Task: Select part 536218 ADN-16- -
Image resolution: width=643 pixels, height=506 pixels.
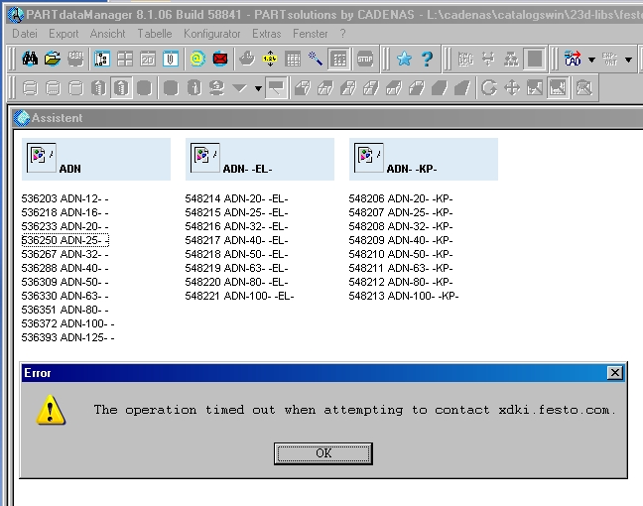Action: pos(64,212)
